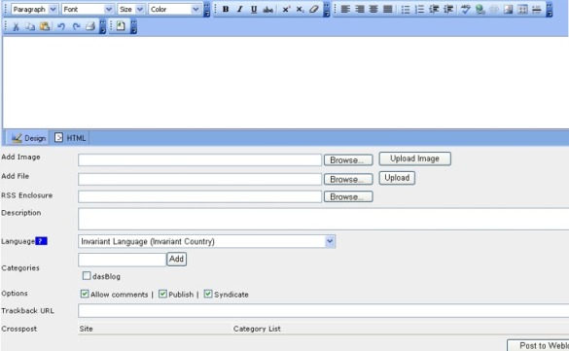Run the ABC spell check
The width and height of the screenshot is (569, 351).
[466, 9]
